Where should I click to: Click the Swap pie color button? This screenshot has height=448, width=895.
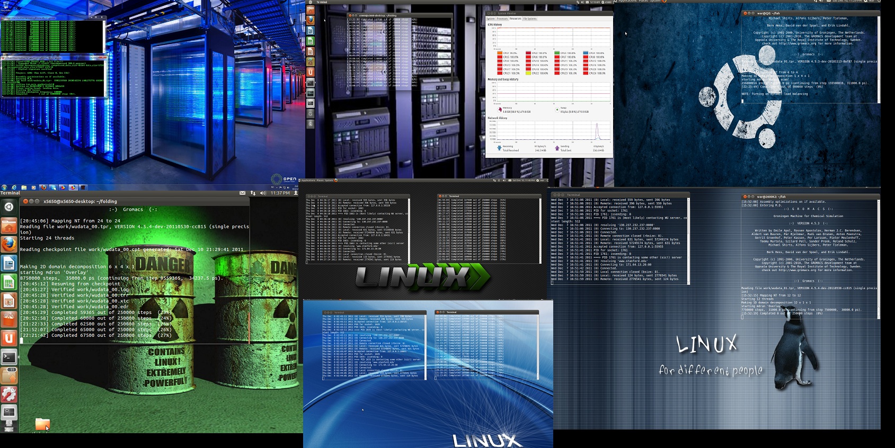coord(557,110)
